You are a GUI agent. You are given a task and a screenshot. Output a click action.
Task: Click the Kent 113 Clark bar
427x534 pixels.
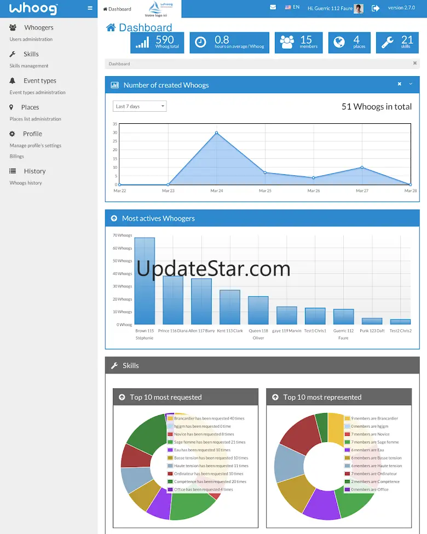coord(230,307)
